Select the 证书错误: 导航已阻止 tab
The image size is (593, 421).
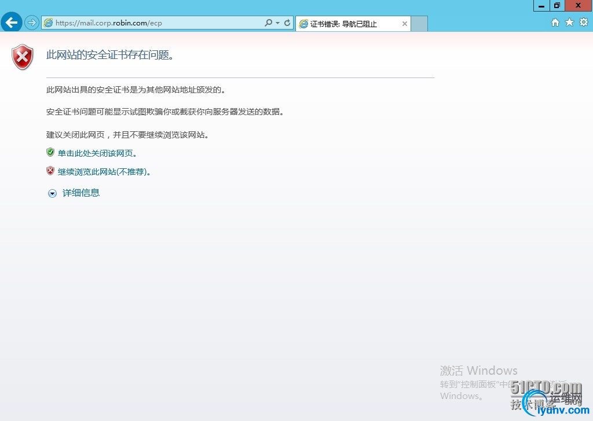coord(353,24)
